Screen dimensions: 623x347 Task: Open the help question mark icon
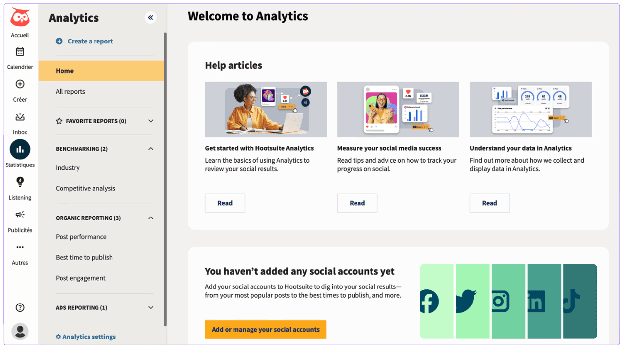click(20, 307)
